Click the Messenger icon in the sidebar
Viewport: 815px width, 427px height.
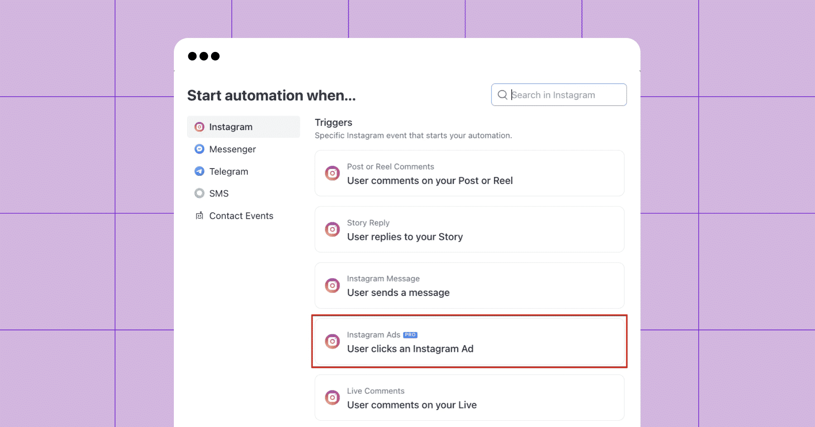(x=199, y=149)
